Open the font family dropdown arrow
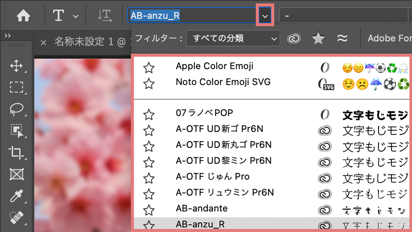The height and width of the screenshot is (232, 412). [x=266, y=16]
